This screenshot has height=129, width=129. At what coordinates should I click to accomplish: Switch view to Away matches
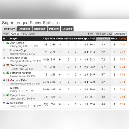[32, 34]
